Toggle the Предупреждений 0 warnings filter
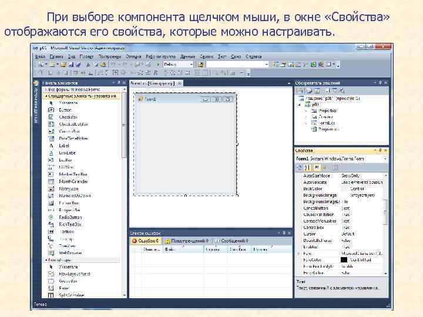Viewport: 423px width, 317px height. coord(186,241)
